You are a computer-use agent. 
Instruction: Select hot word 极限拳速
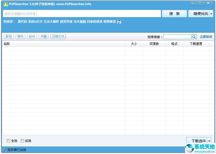coord(110,22)
